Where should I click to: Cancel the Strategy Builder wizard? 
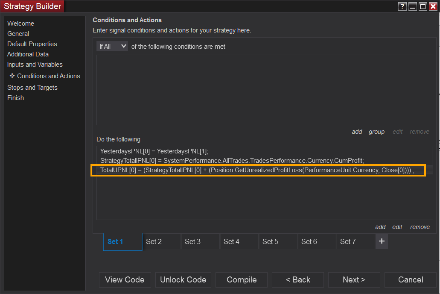point(411,280)
